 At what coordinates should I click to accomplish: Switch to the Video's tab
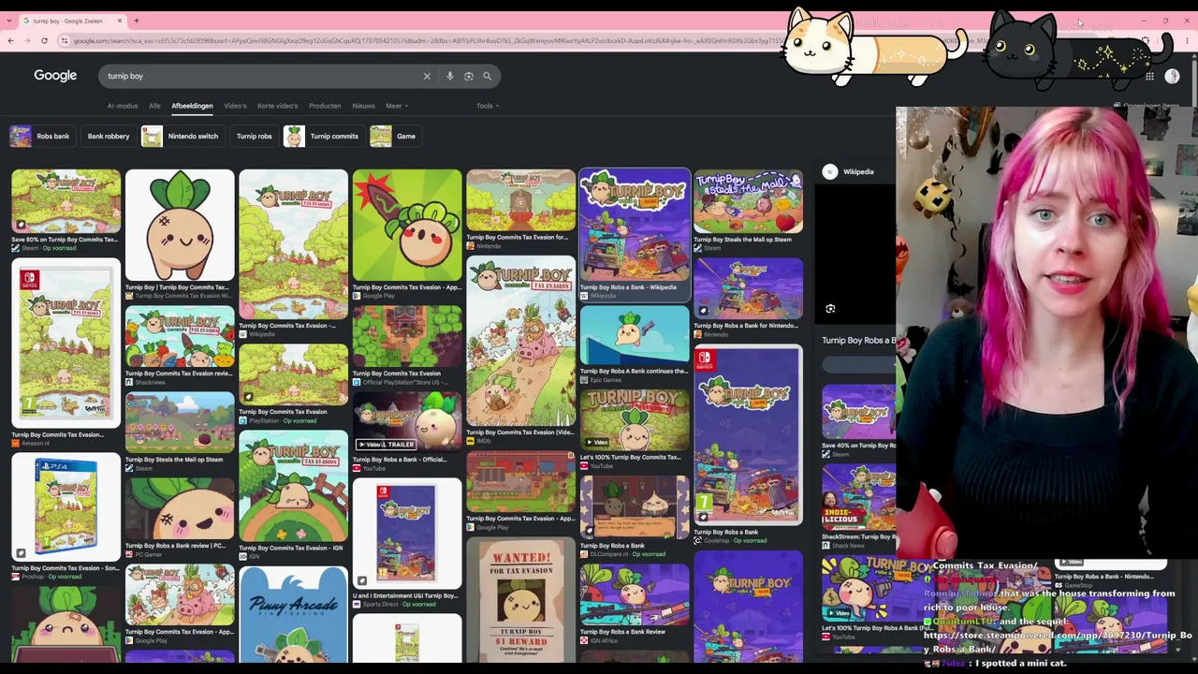(235, 106)
